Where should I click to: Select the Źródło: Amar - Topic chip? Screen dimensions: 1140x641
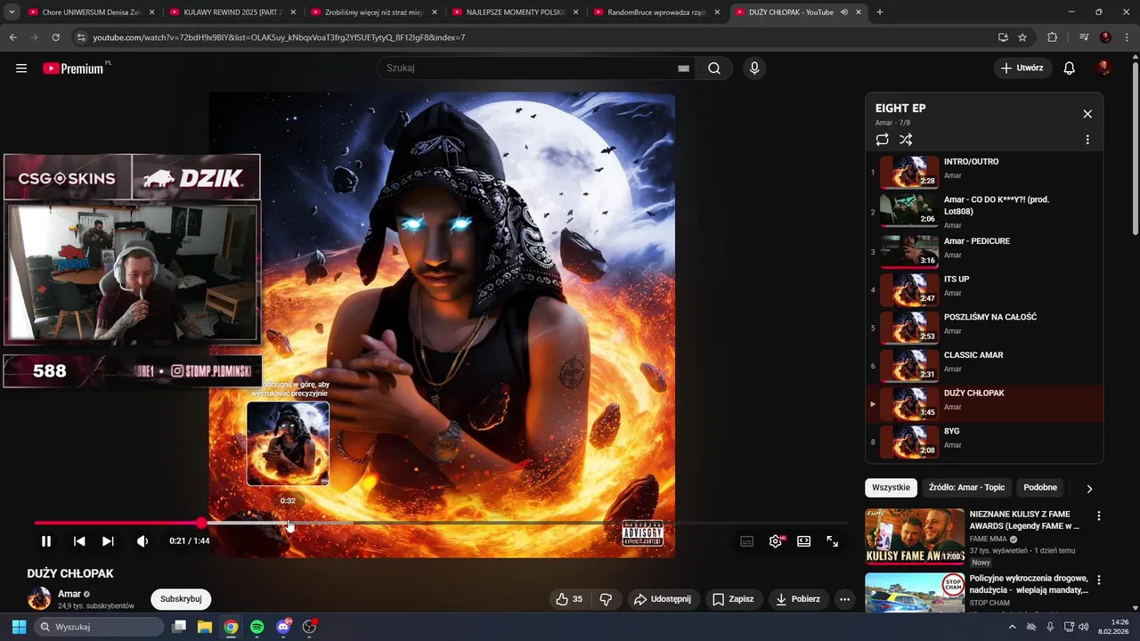point(966,488)
